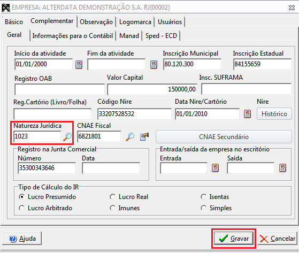Open calendar for Saída date
The height and width of the screenshot is (253, 299).
282,168
